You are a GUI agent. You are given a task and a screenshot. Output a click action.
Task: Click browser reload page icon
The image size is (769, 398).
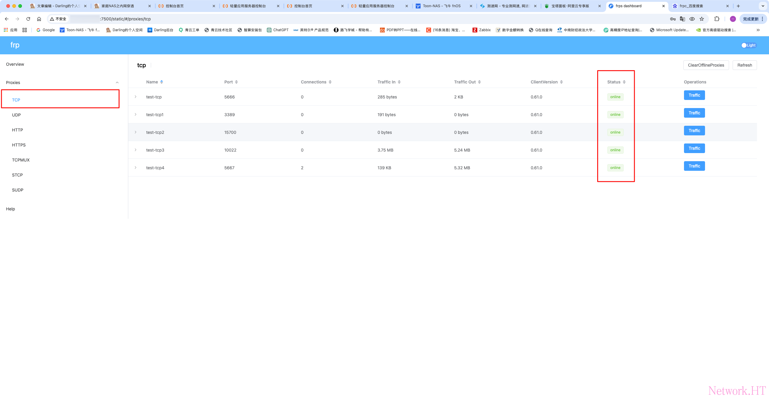[x=28, y=19]
